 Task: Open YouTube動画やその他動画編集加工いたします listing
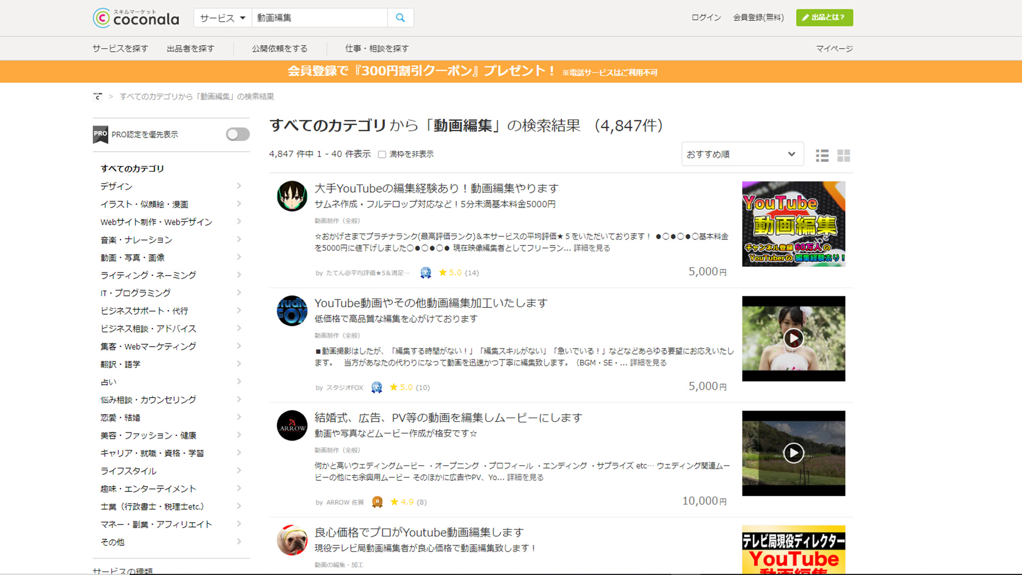pyautogui.click(x=431, y=303)
